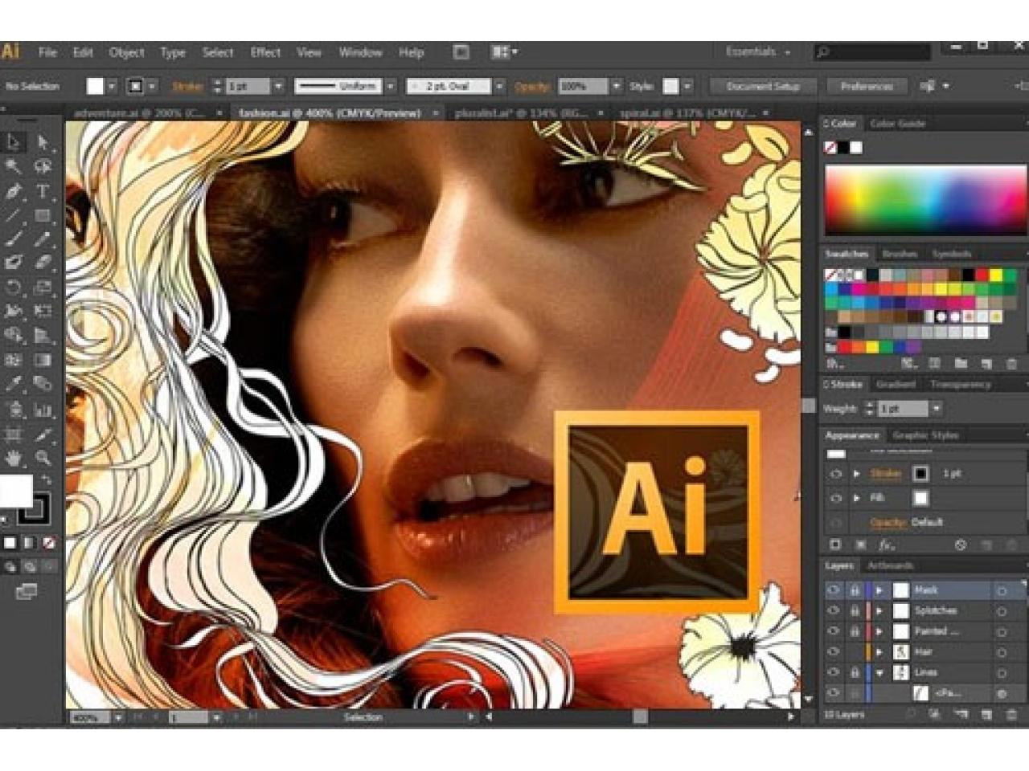Open the Effect menu

[x=265, y=52]
